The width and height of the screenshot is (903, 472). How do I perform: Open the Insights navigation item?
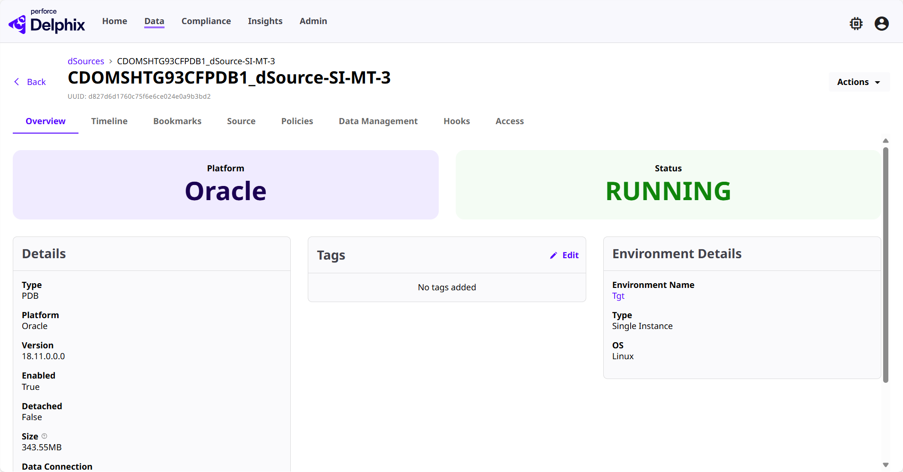click(x=265, y=21)
